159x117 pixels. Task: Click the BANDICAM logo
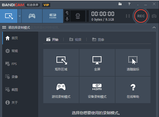(x=13, y=5)
